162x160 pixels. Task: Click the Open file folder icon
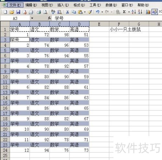point(12,12)
